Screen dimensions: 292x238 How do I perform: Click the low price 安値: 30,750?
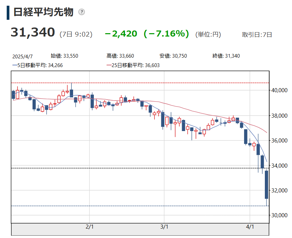[173, 56]
